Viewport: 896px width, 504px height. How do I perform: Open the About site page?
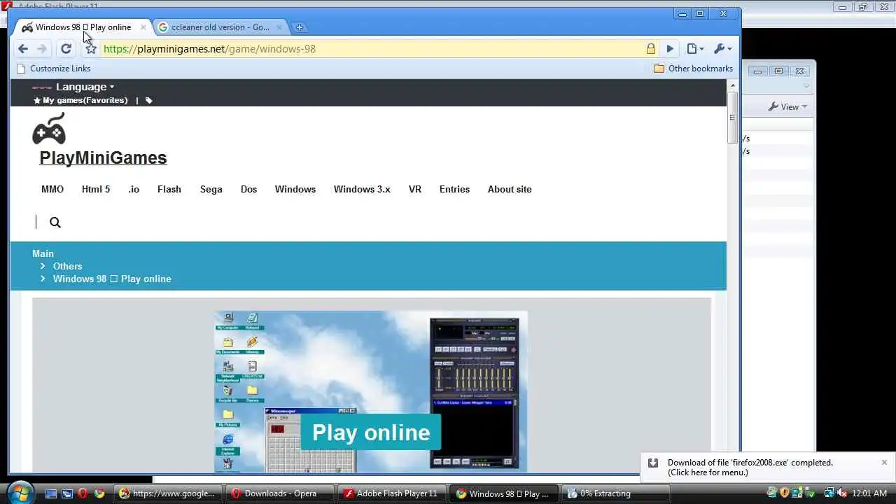[x=510, y=189]
